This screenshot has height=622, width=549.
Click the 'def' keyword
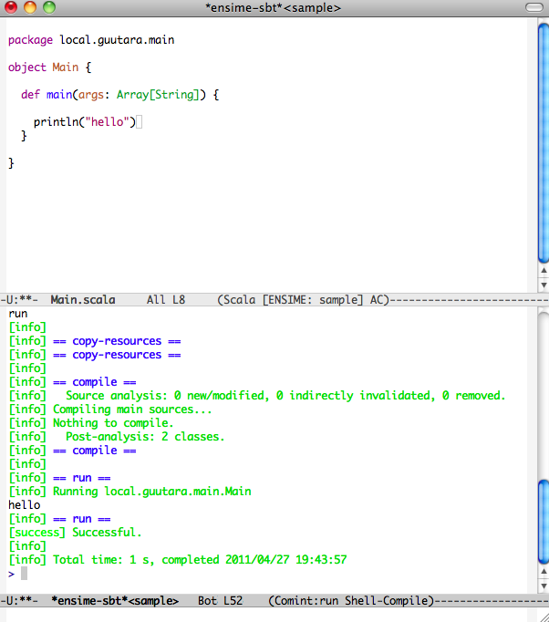pyautogui.click(x=30, y=95)
